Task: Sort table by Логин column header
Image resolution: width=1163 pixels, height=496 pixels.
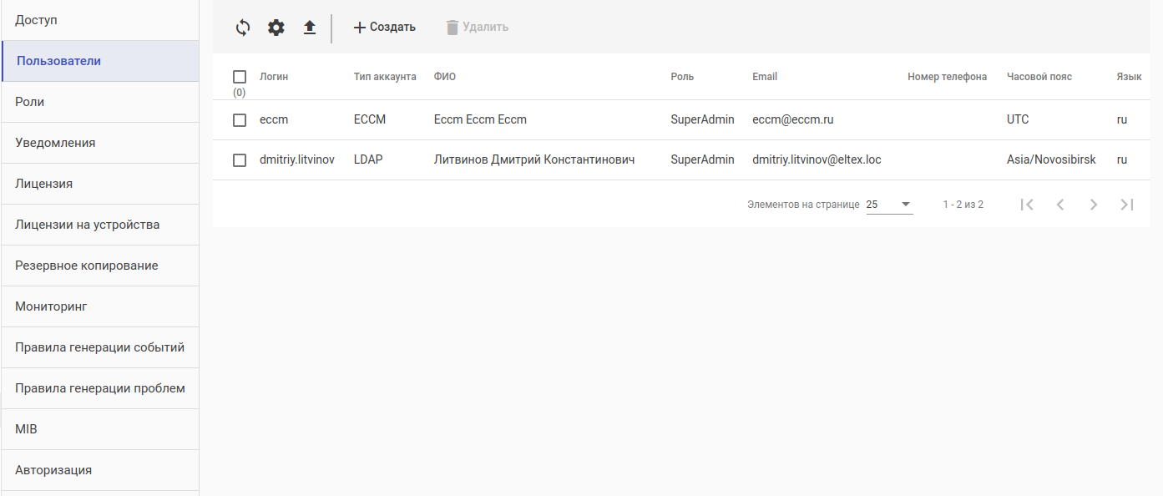Action: (274, 77)
